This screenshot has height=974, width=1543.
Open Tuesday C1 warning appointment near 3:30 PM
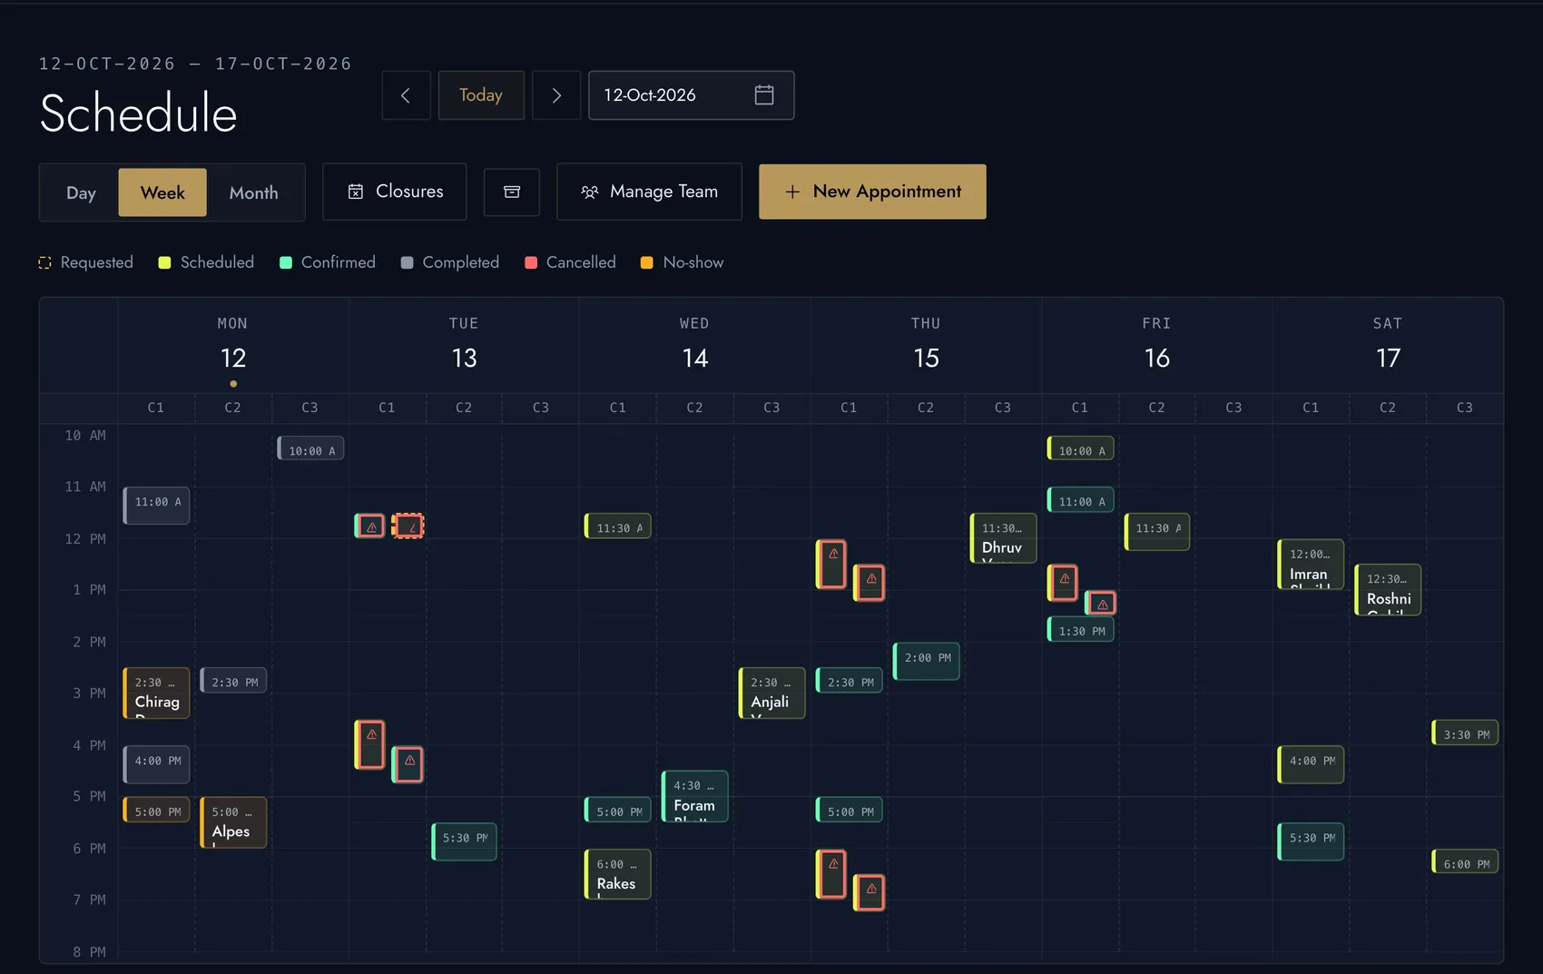pos(369,744)
